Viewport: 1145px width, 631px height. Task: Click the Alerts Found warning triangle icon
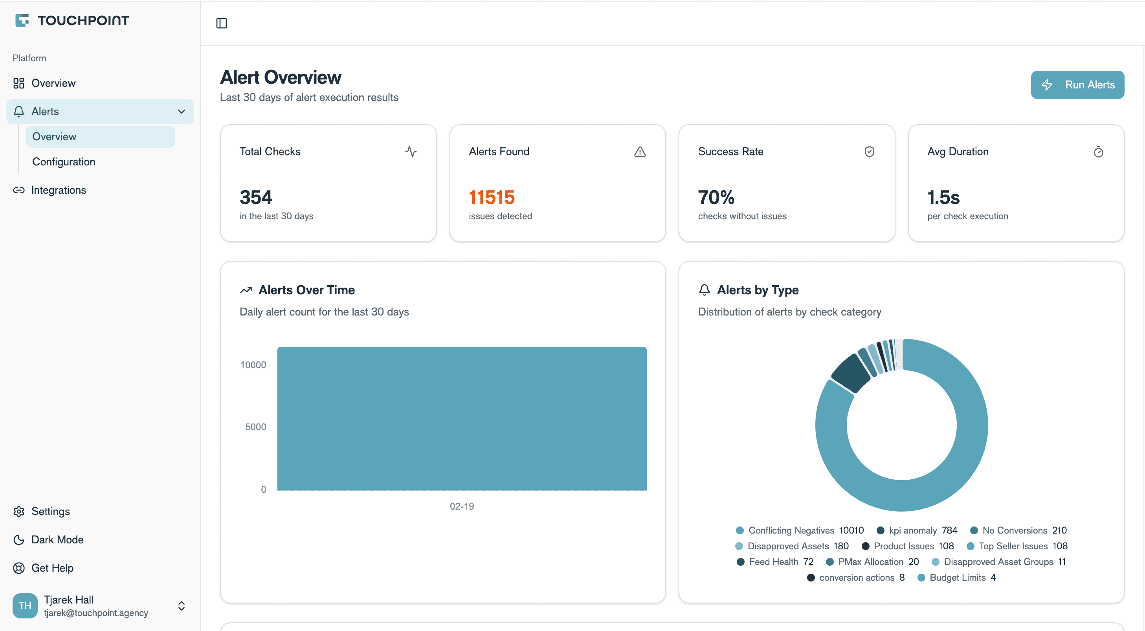coord(640,152)
